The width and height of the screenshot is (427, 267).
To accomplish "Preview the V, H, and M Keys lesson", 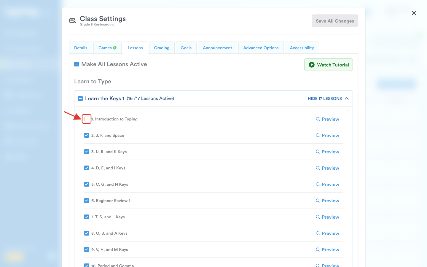I will (327, 249).
